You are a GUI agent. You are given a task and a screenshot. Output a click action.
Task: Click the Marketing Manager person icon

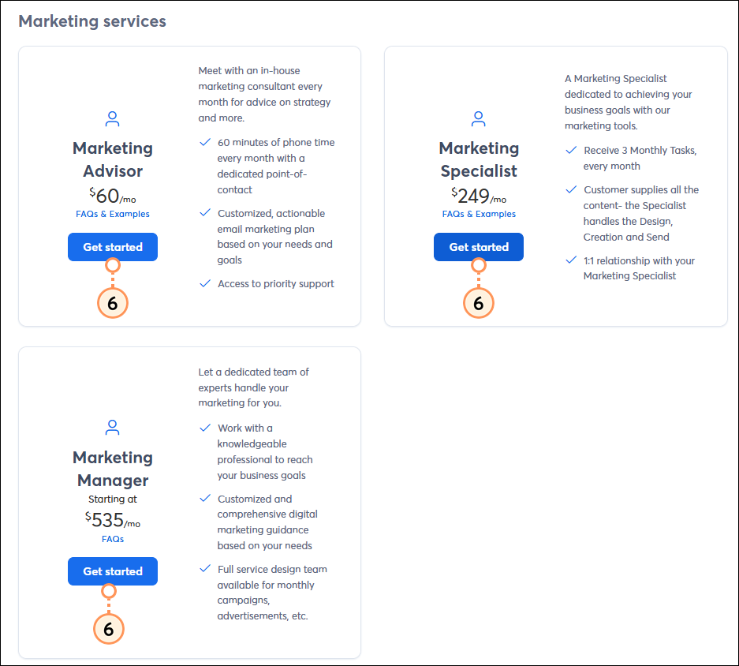pyautogui.click(x=112, y=428)
